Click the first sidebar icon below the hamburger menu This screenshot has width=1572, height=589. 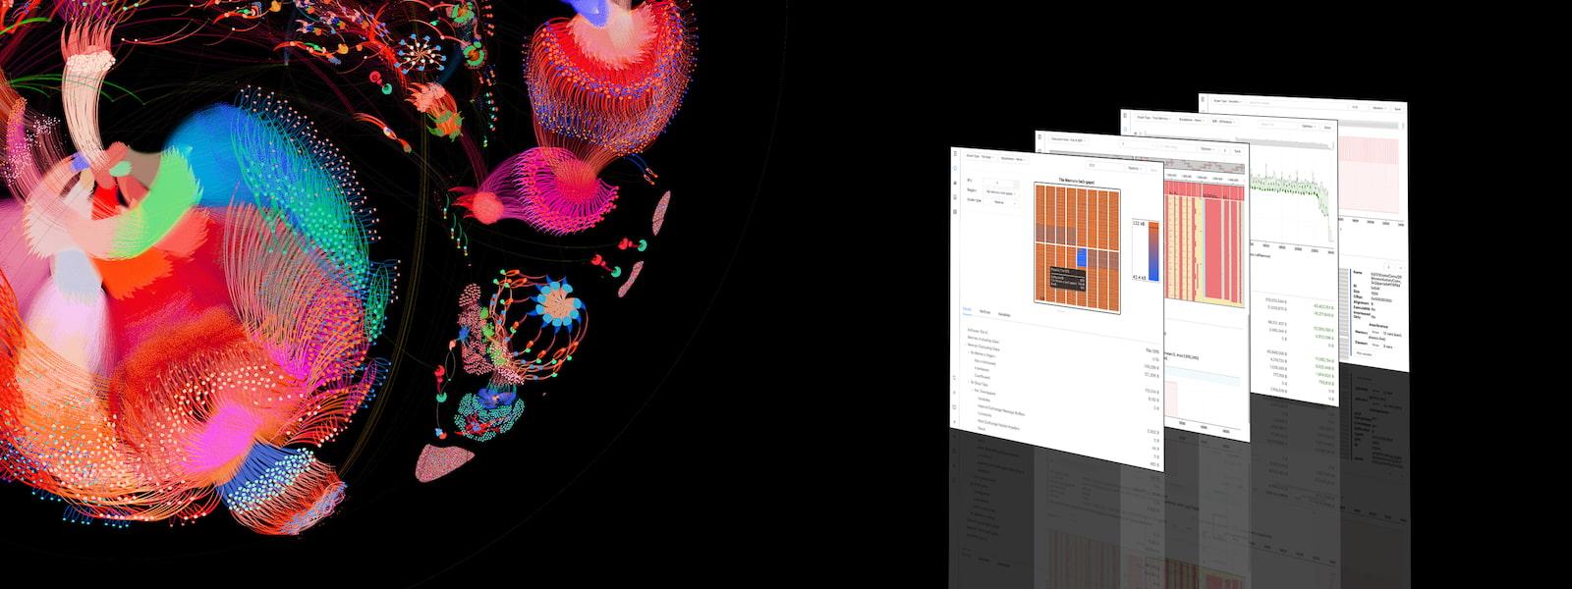(x=955, y=169)
